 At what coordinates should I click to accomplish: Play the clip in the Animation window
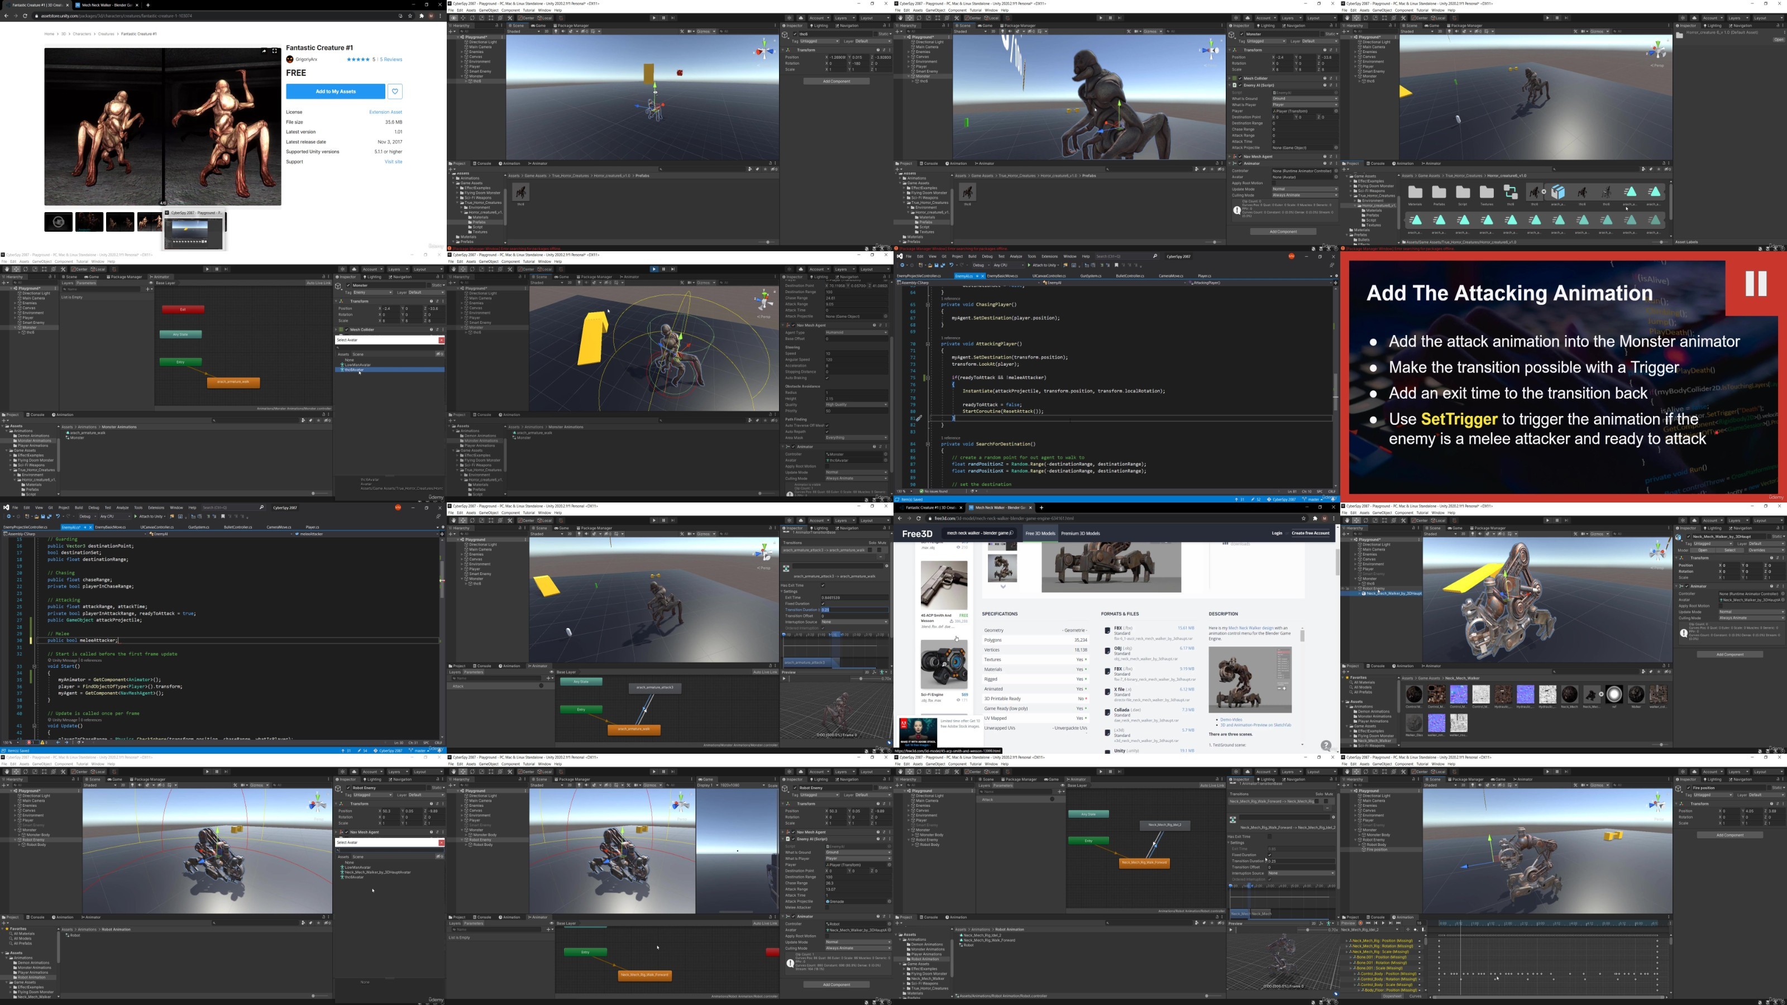click(1383, 923)
